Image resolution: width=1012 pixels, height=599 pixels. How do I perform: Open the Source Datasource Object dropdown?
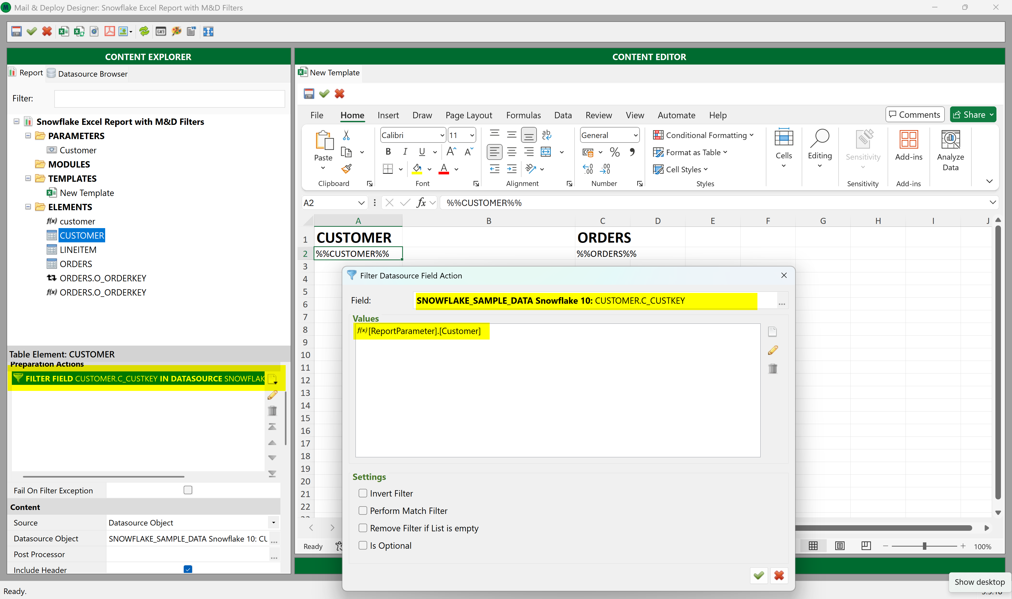[x=273, y=522]
